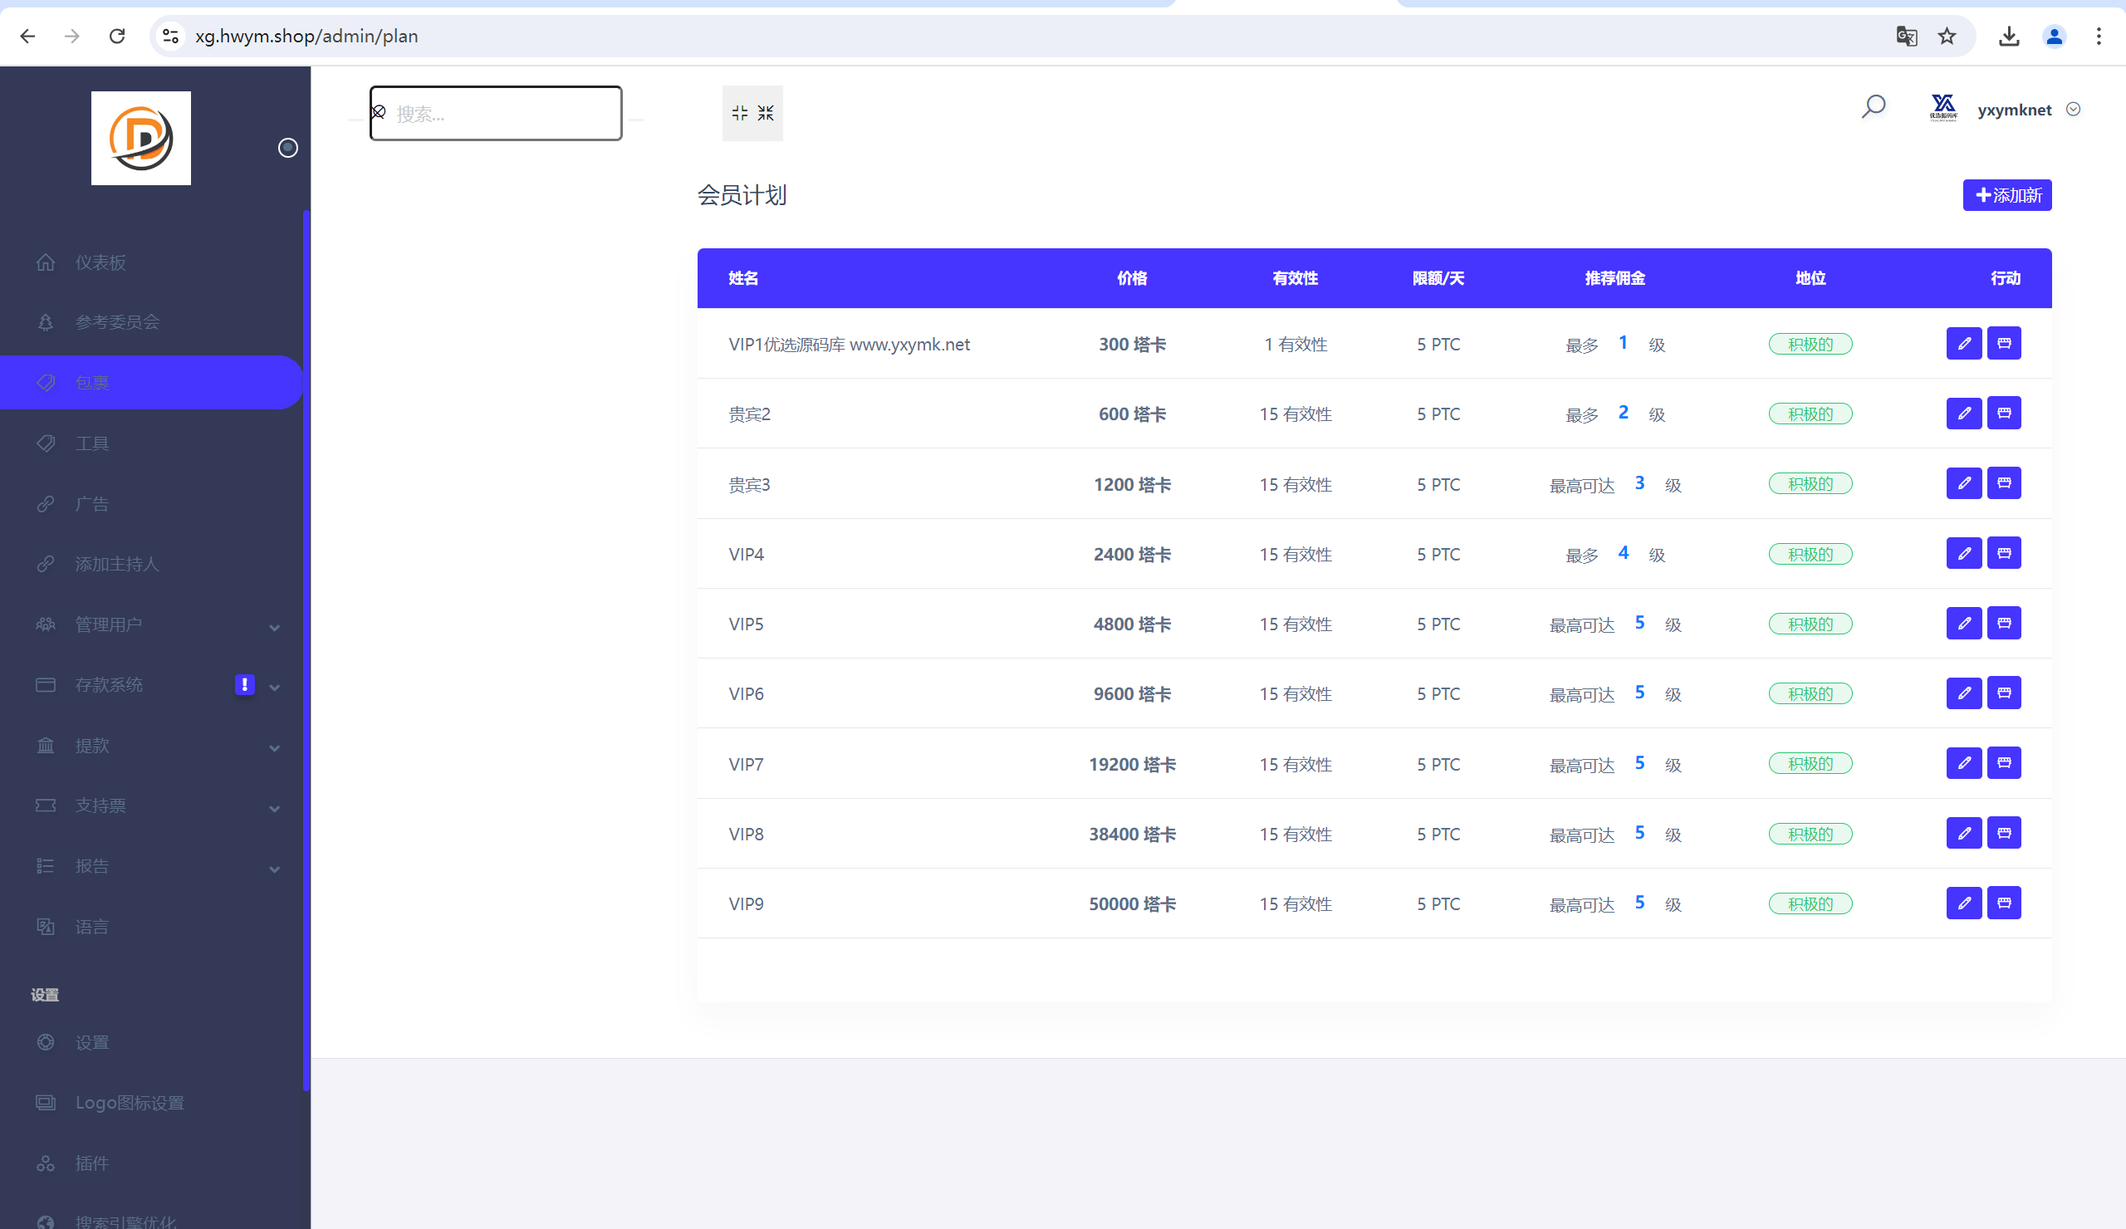
Task: Focus the 搜索 search input field
Action: 496,113
